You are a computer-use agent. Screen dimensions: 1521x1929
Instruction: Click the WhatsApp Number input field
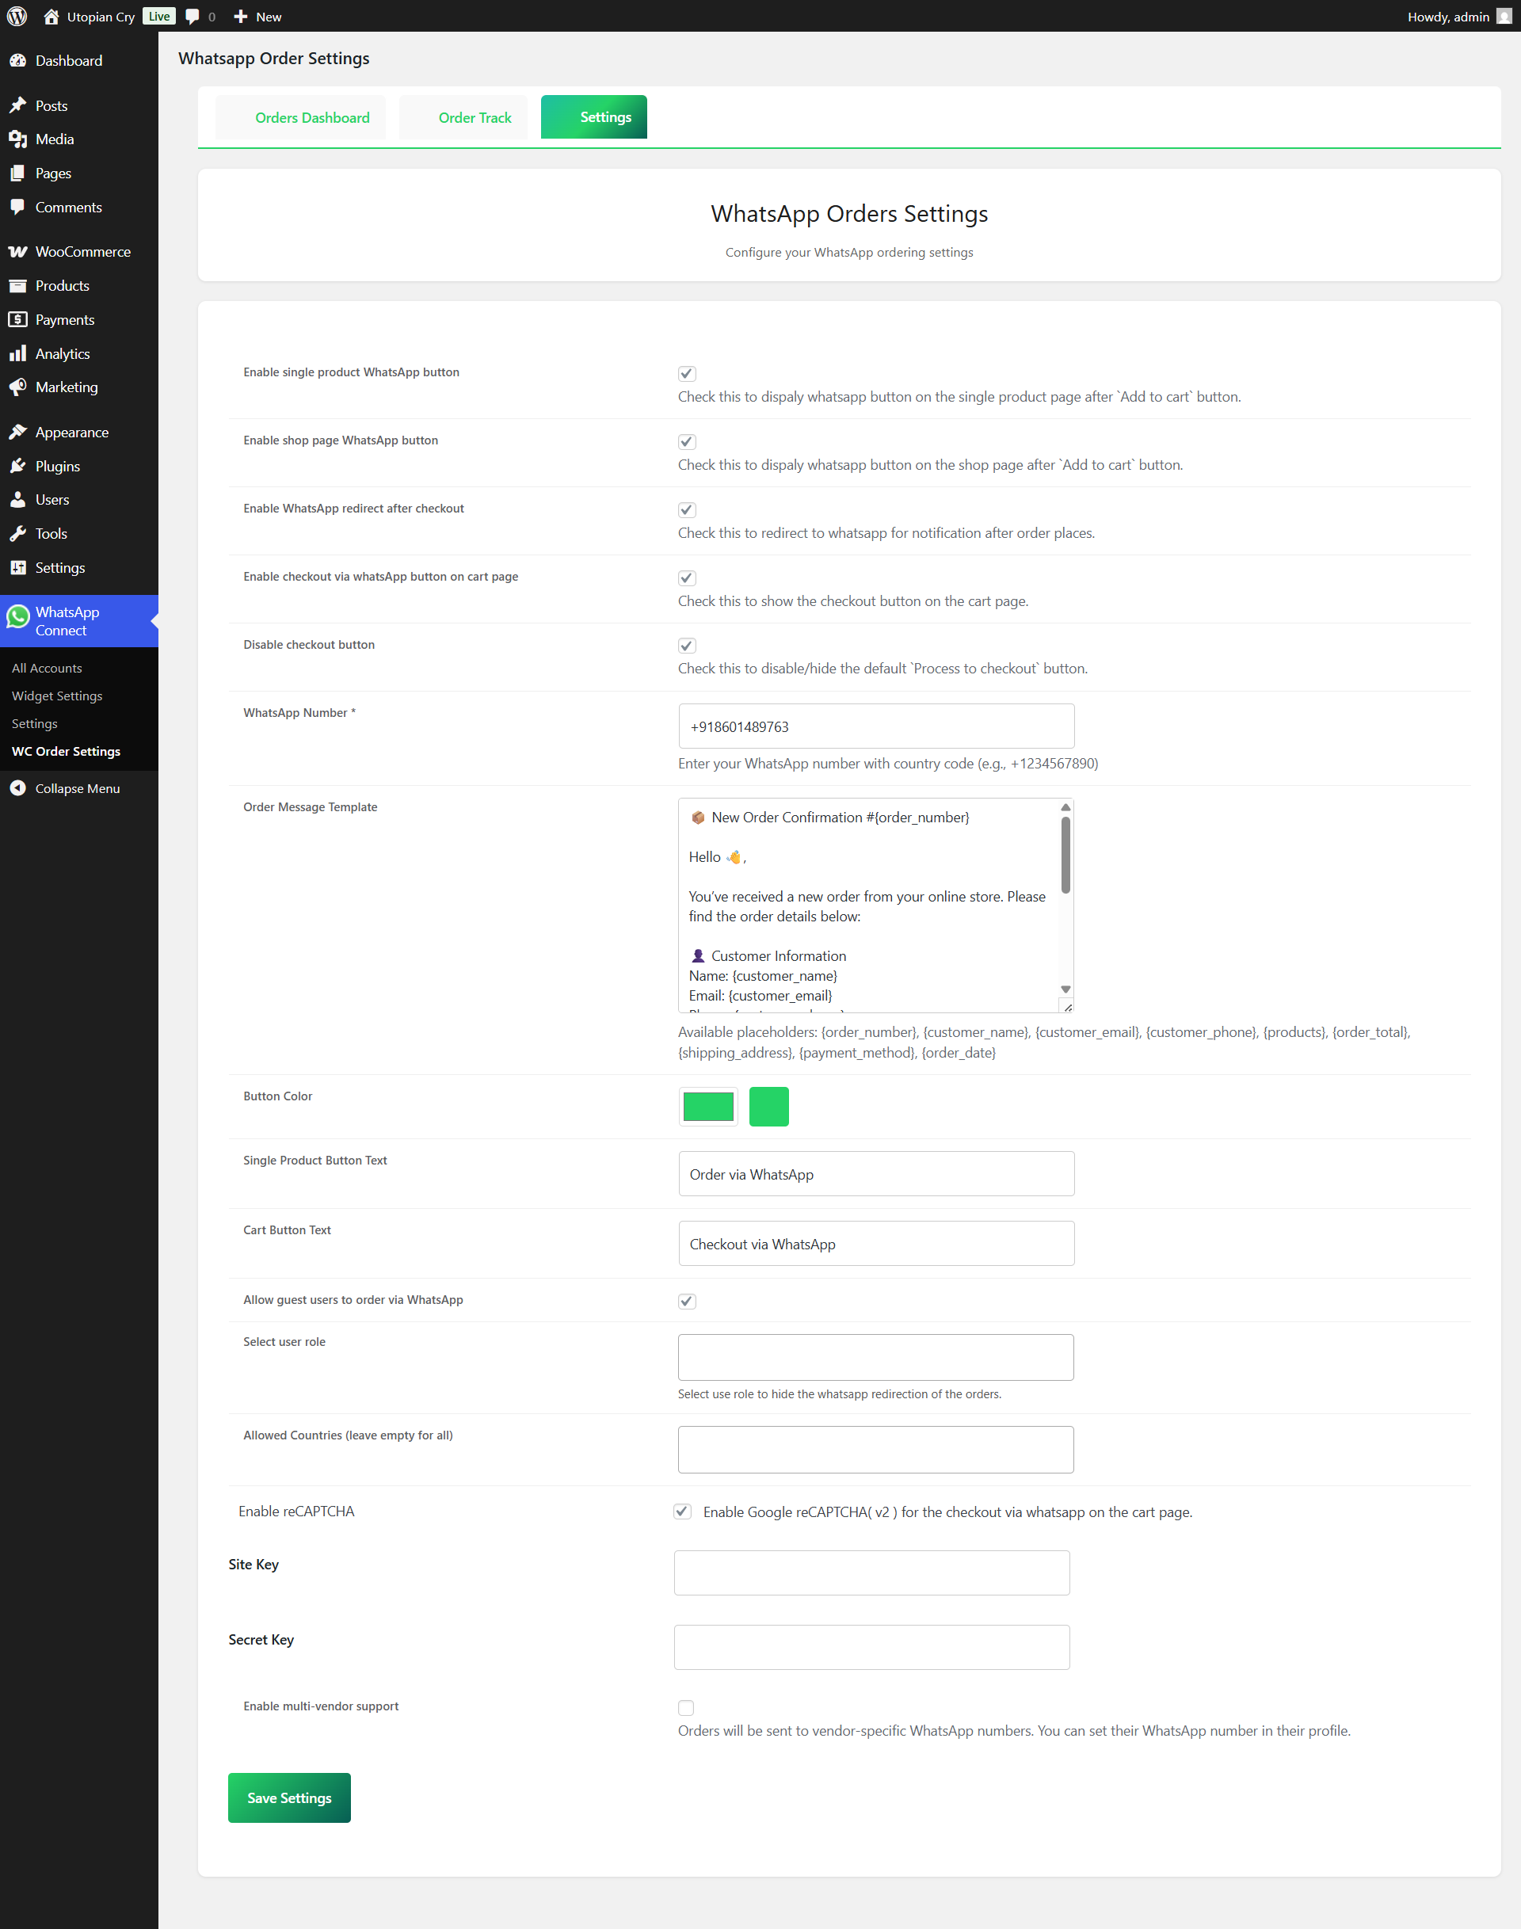pyautogui.click(x=875, y=726)
